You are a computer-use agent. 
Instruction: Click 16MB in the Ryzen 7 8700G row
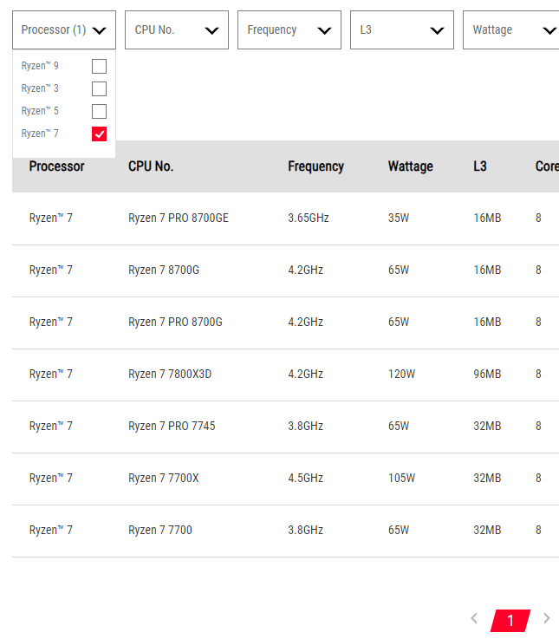tap(487, 271)
